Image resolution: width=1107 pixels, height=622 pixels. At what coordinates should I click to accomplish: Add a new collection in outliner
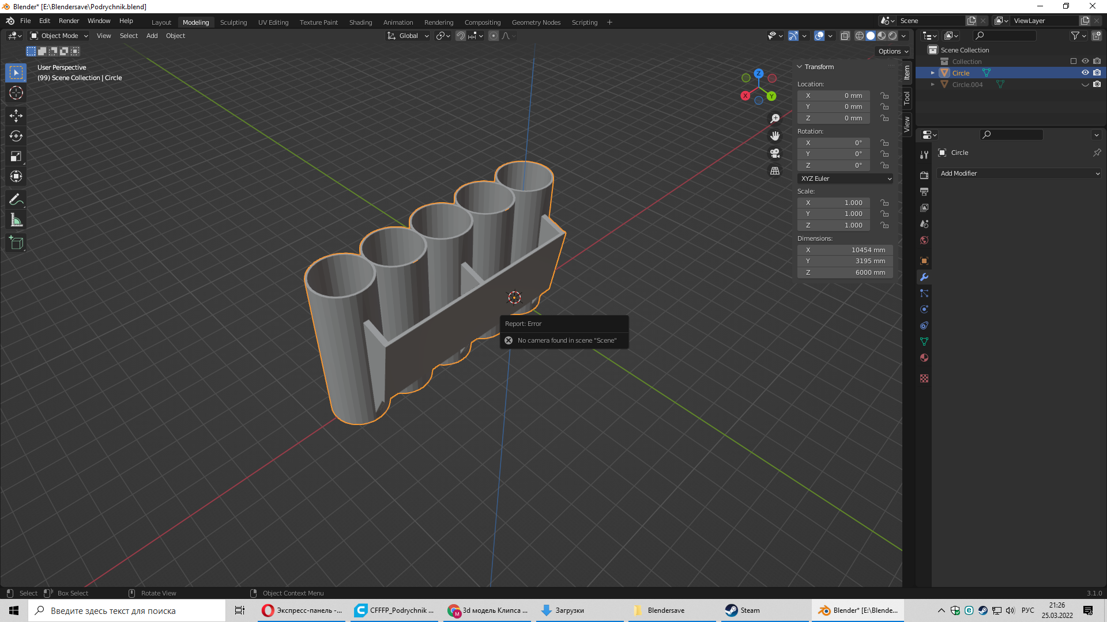[1097, 36]
